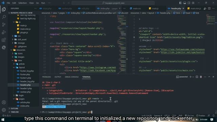The image size is (217, 122).
Task: Expand the storage folder
Action: tap(21, 43)
